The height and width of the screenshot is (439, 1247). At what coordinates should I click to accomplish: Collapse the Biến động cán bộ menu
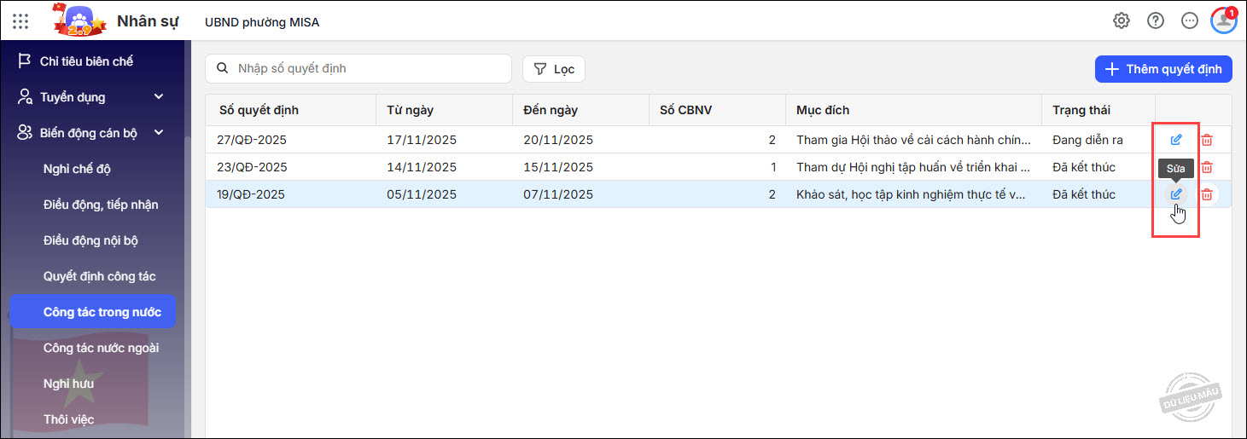pos(159,132)
